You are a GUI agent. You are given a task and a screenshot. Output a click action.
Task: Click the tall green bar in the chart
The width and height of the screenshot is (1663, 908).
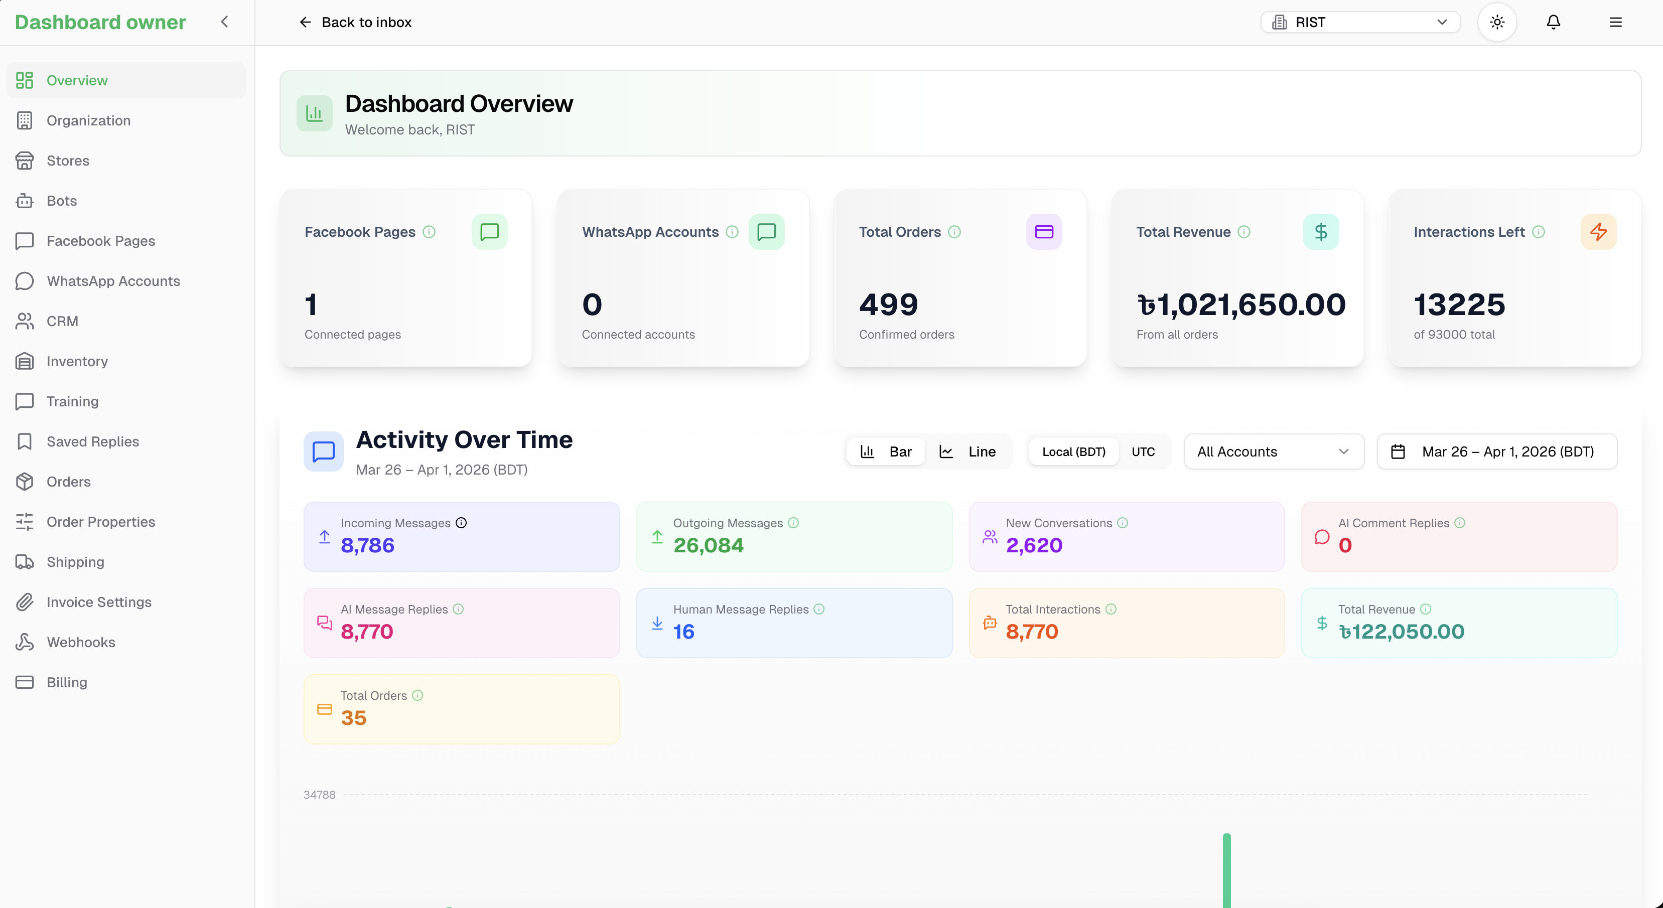[1226, 871]
